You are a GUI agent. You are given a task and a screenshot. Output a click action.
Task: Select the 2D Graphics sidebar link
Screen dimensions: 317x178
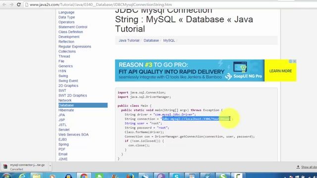(68, 86)
